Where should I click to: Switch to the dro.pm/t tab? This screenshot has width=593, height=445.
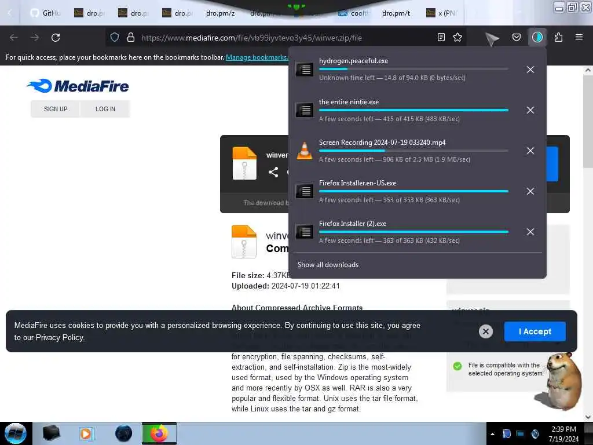pos(396,13)
